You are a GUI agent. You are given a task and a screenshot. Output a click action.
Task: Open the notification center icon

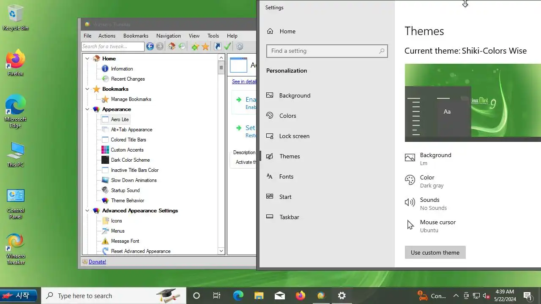[527, 296]
